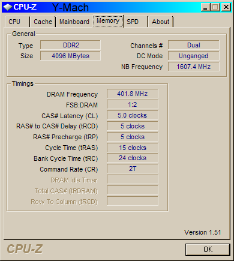234x261 pixels.
Task: Click the empty DRAM Idle Timer field
Action: click(133, 179)
